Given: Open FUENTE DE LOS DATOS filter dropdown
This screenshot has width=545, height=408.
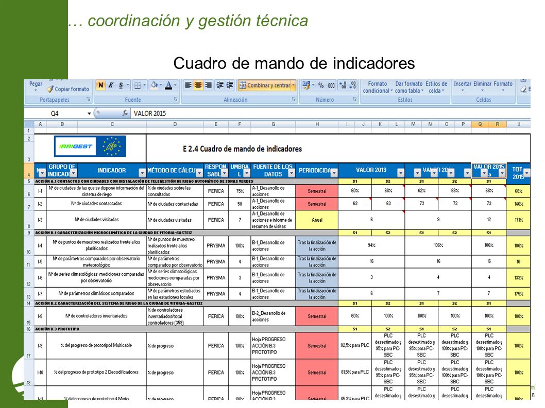Looking at the screenshot, I should click(x=291, y=172).
